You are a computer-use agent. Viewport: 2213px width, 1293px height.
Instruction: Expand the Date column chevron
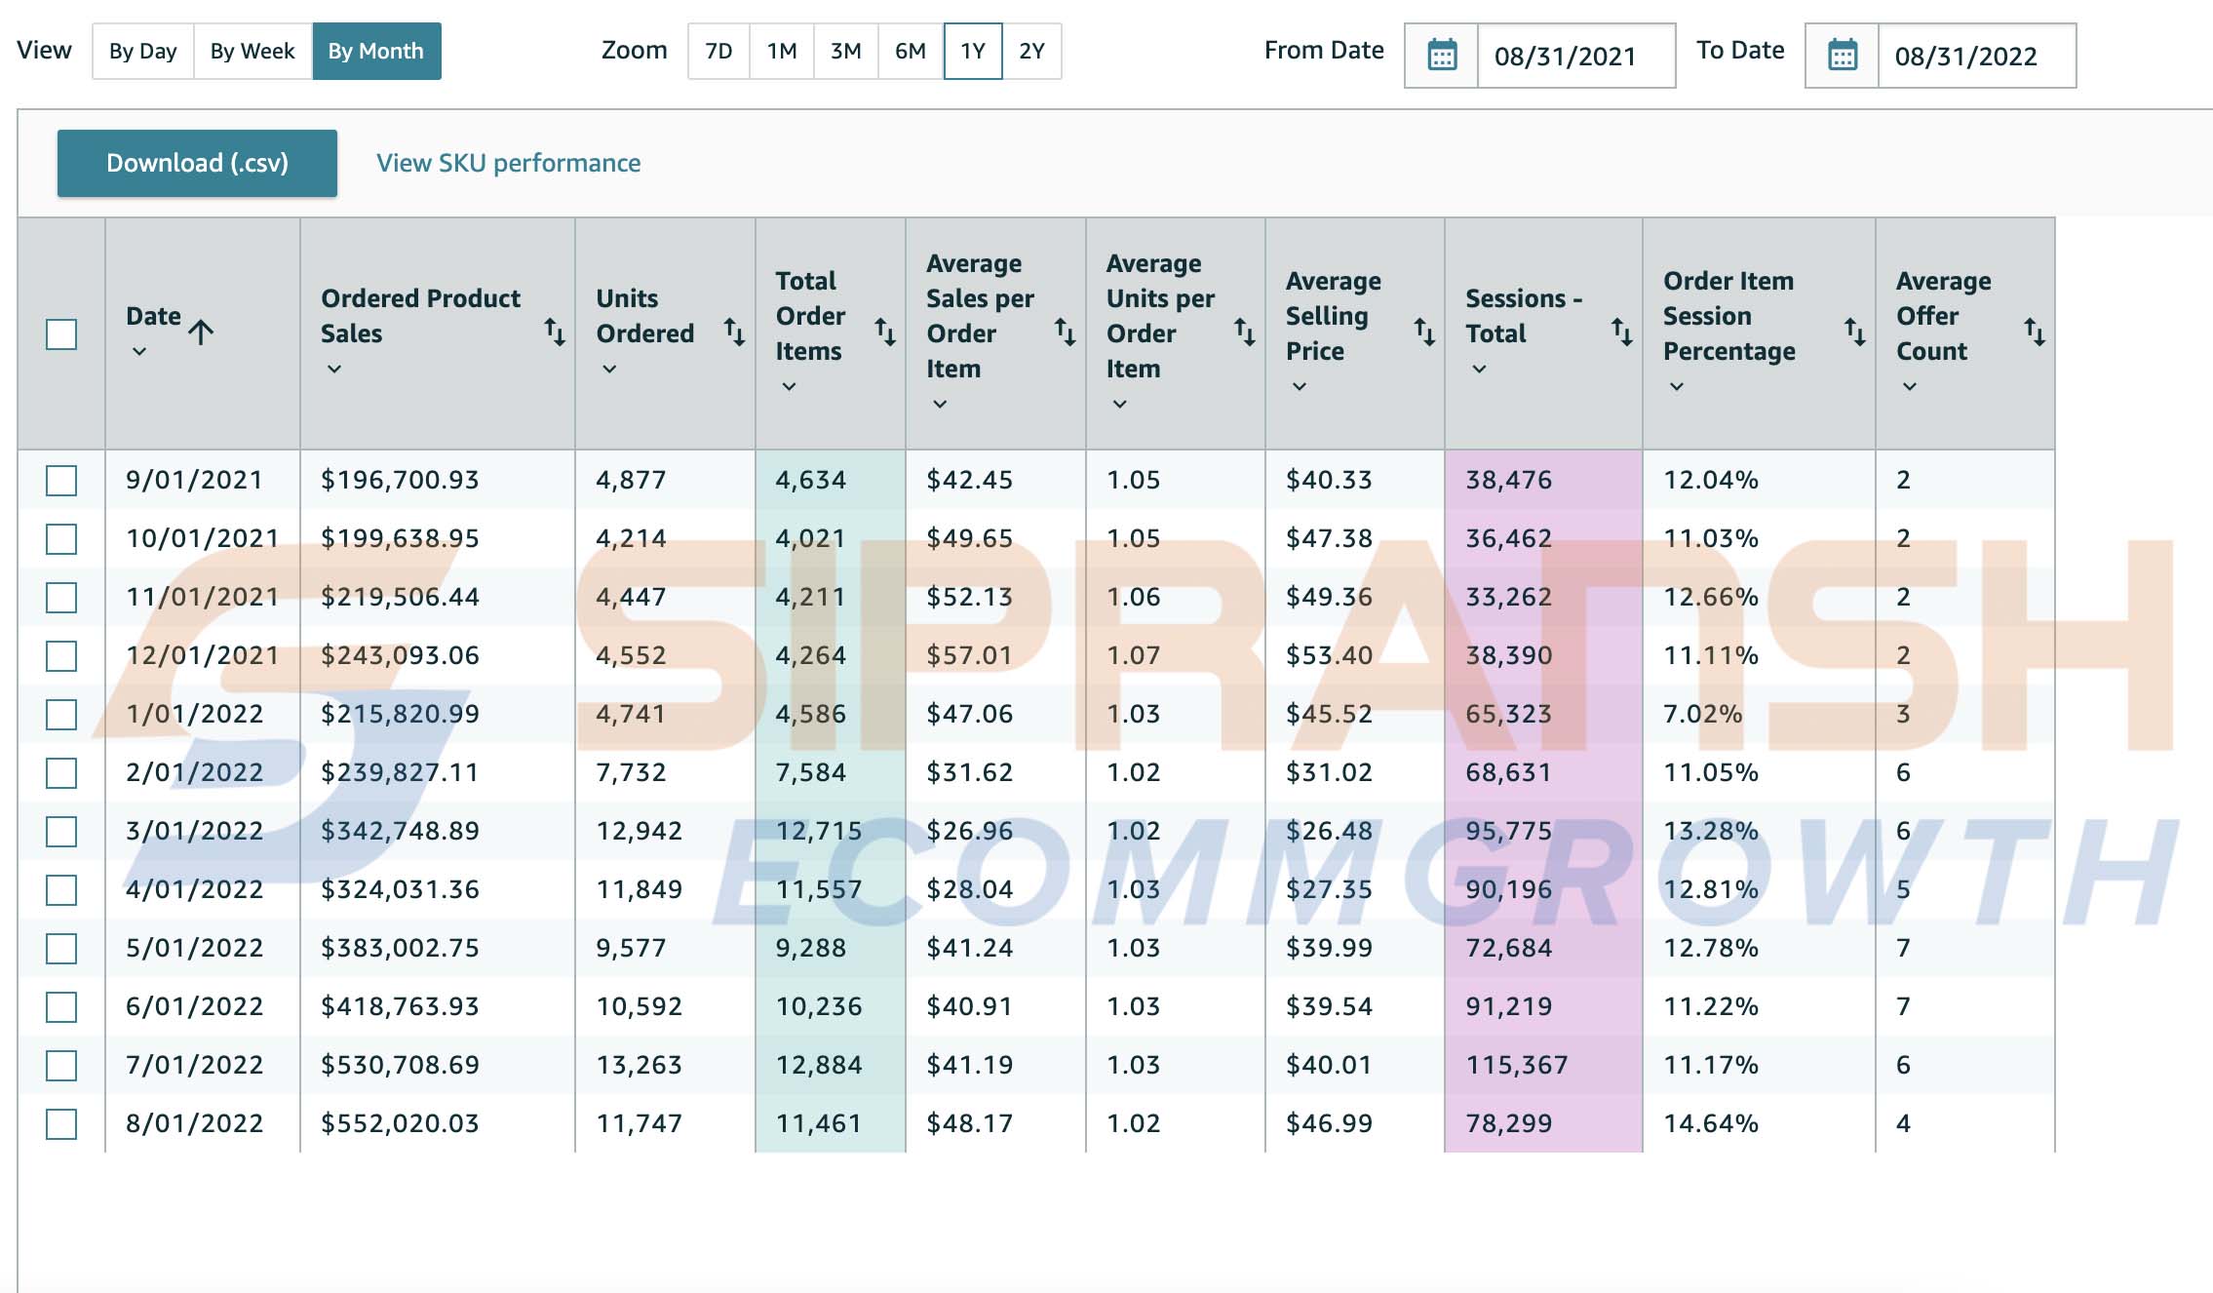[x=139, y=351]
